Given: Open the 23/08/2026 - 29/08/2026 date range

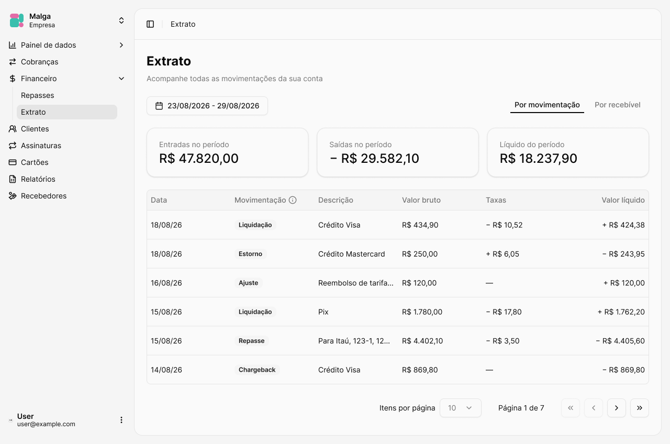Looking at the screenshot, I should point(207,106).
